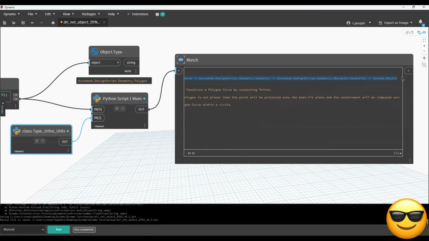
Task: Close the dir_net_object_DYN tab
Action: pos(104,22)
